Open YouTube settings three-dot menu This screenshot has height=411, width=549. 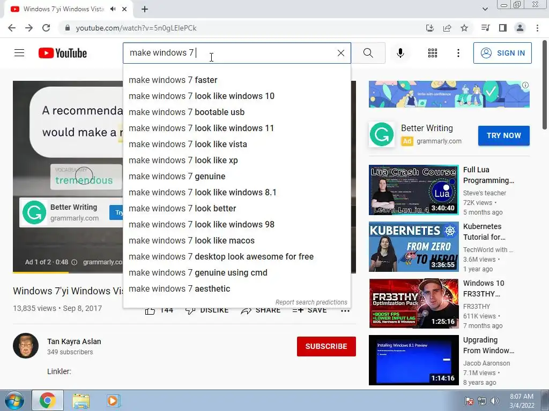pyautogui.click(x=458, y=53)
